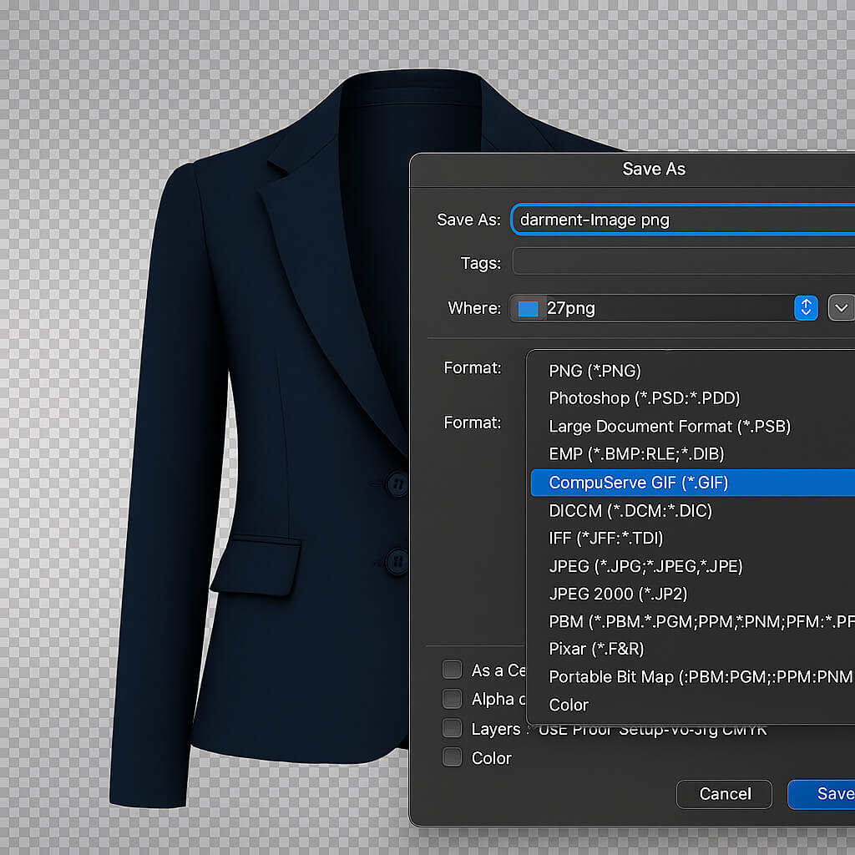The image size is (855, 855).
Task: Choose the DICCM (*.DCM) format
Action: [630, 510]
